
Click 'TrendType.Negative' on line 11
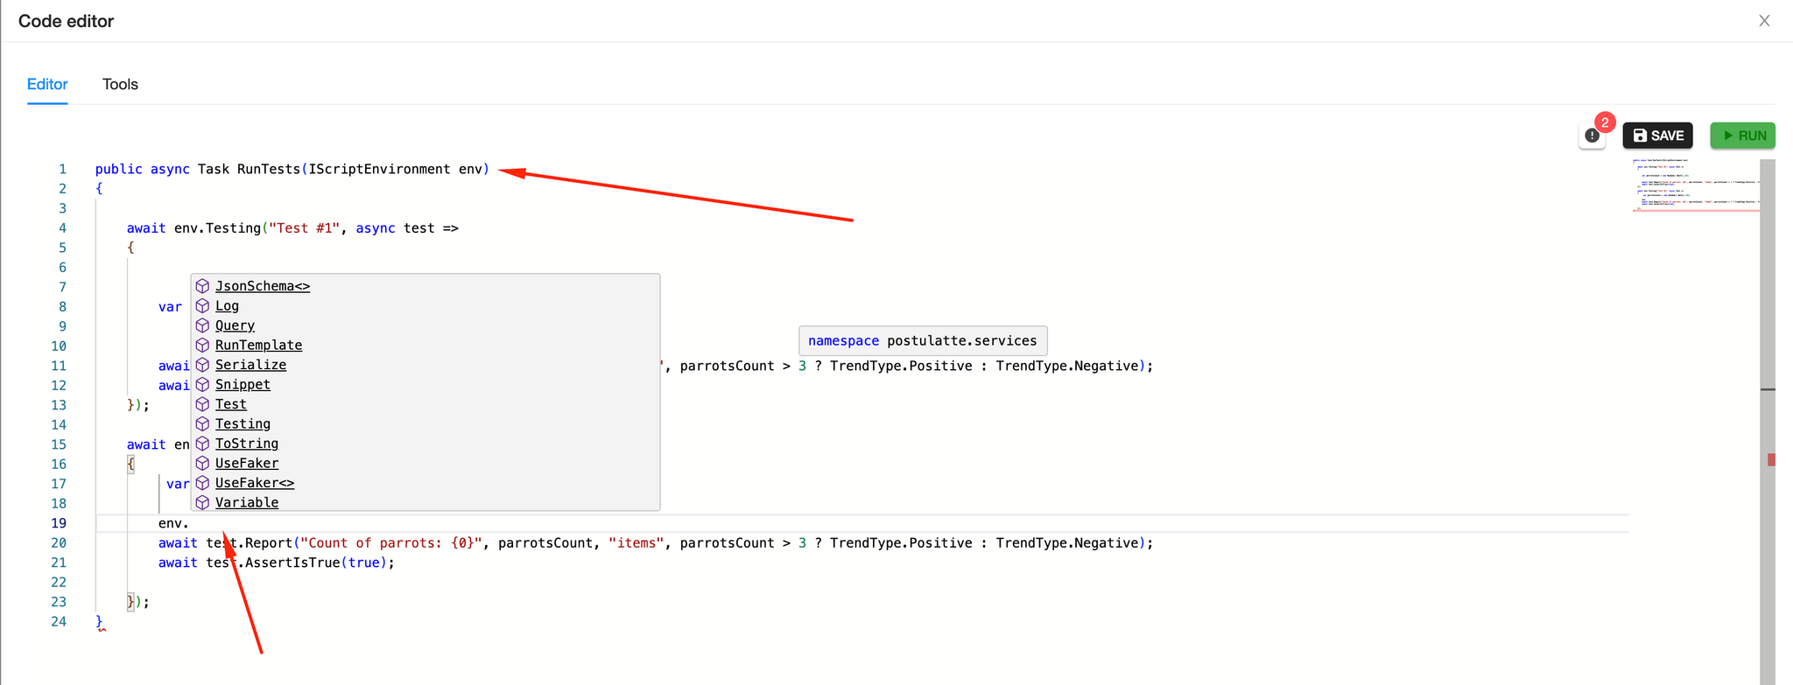pos(1067,366)
